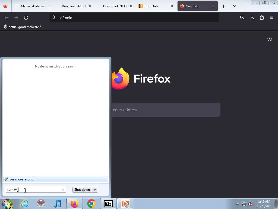Clear the Start menu search text
Viewport: 278px width, 209px height.
(62, 190)
